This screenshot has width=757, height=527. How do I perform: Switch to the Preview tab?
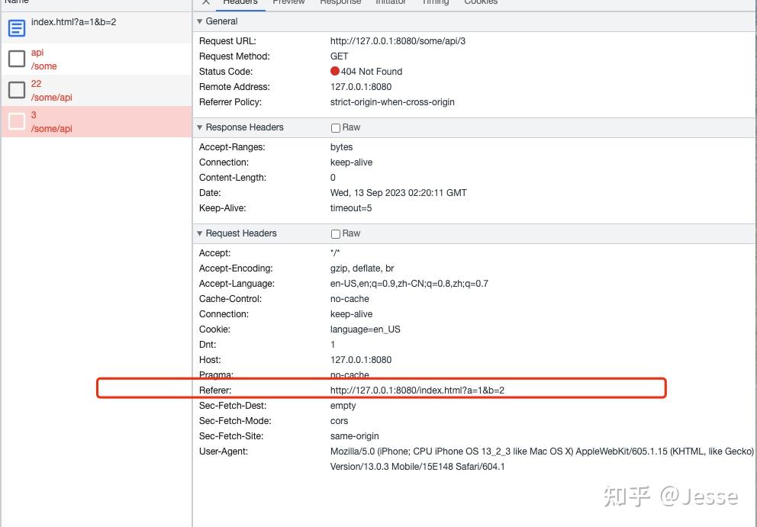(288, 4)
